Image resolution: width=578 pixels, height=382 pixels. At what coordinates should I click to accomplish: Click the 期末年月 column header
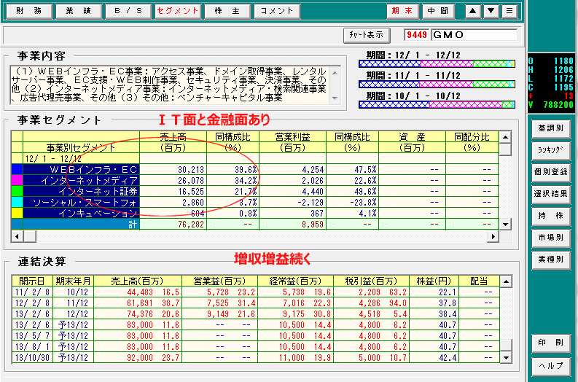(73, 281)
